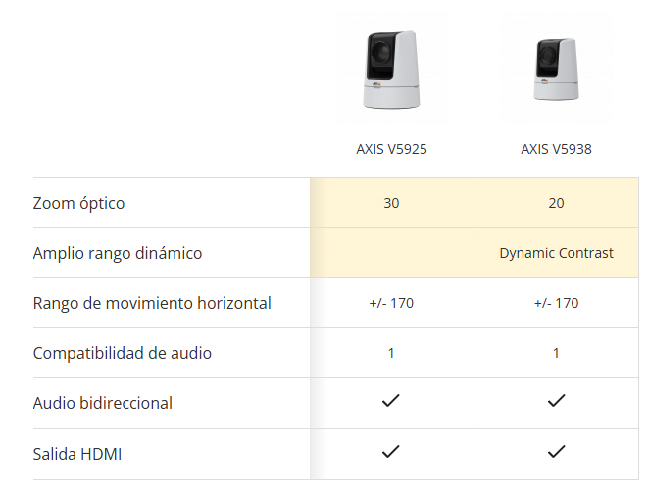Select the Zoom óptico row label
Image resolution: width=648 pixels, height=489 pixels.
click(78, 204)
